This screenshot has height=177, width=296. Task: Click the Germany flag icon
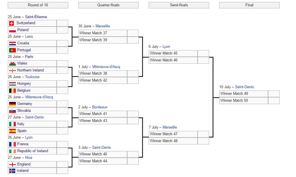click(x=12, y=104)
